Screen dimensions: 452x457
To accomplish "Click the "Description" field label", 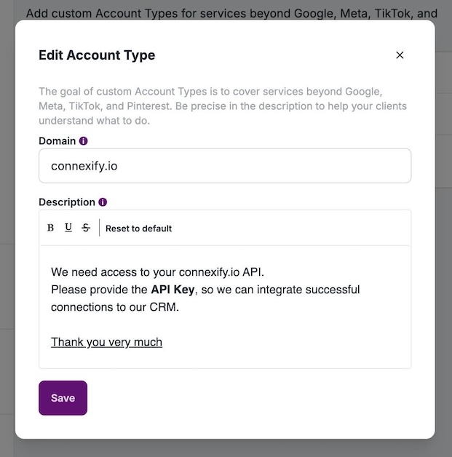I will [66, 202].
